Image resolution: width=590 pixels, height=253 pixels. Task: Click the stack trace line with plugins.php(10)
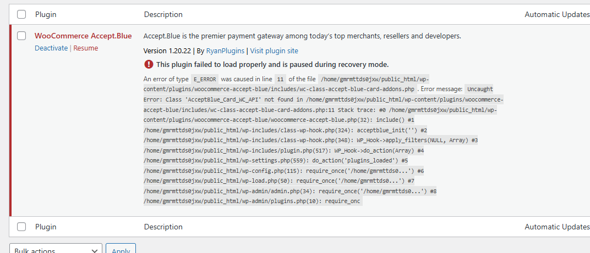point(253,201)
